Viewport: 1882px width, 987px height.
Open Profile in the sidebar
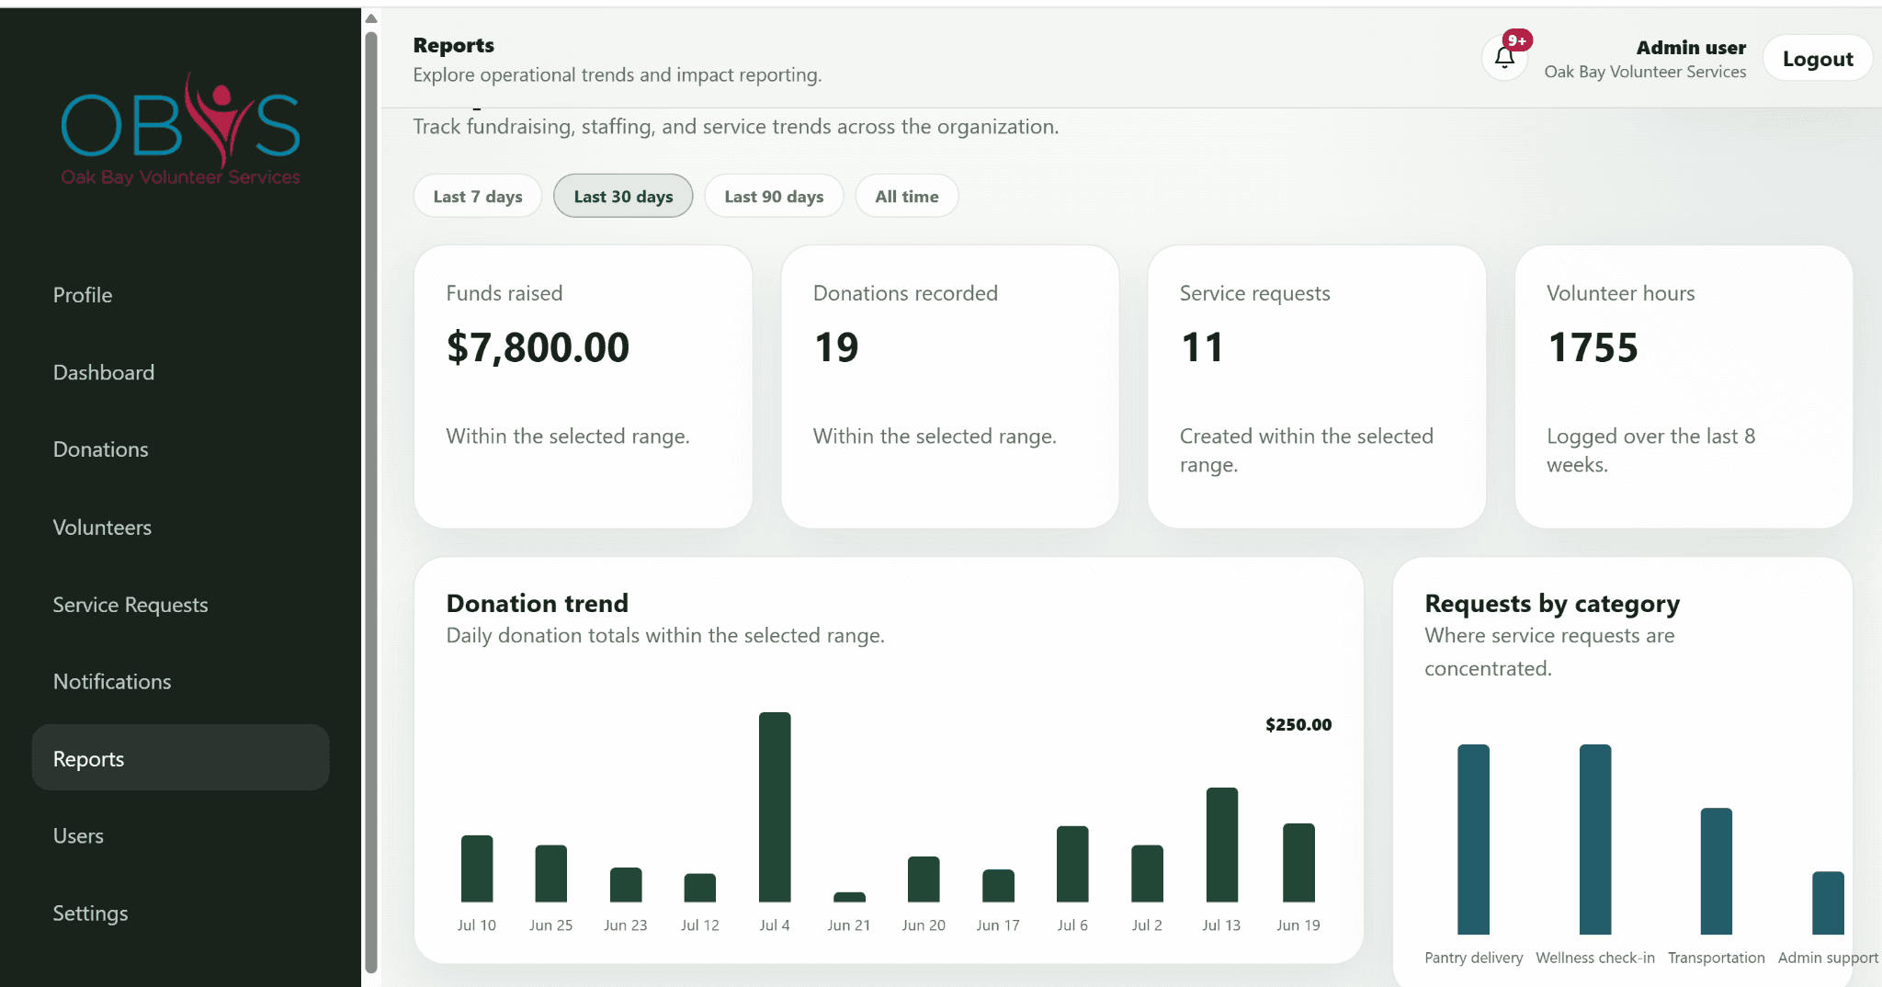(180, 295)
